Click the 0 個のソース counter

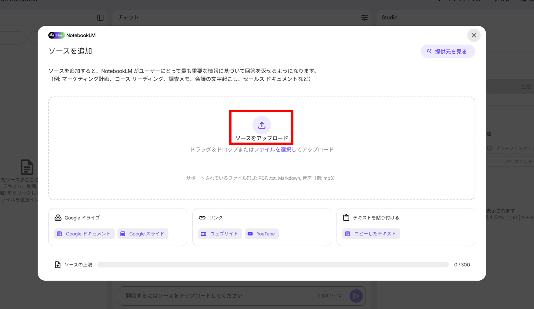tap(329, 296)
